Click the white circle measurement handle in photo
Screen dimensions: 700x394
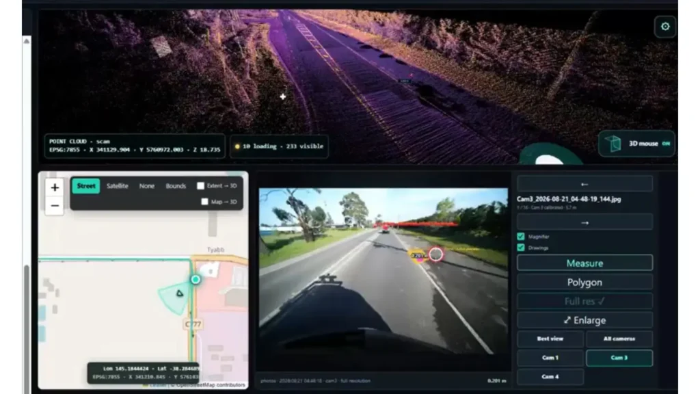(x=436, y=254)
